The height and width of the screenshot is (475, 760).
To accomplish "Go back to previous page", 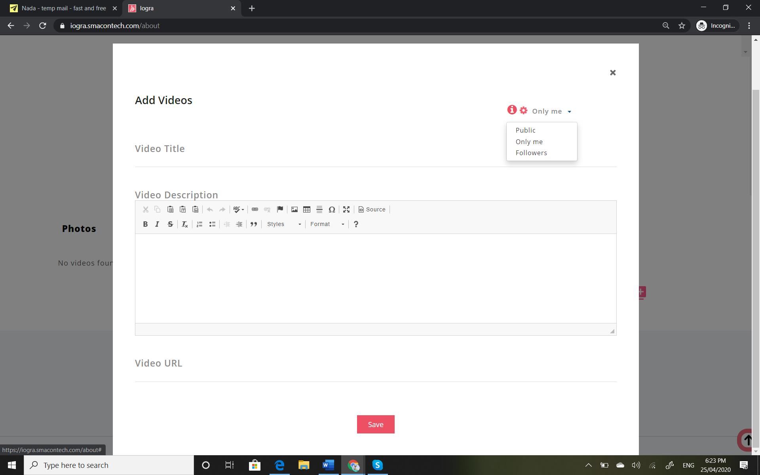I will (11, 26).
